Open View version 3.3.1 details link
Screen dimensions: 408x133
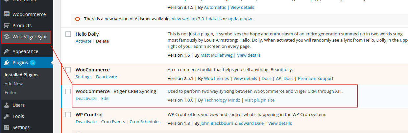[x=197, y=19]
